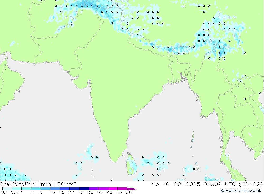Click the '0.5' legend scale label
Viewport: 264px width, 194px height.
14,192
